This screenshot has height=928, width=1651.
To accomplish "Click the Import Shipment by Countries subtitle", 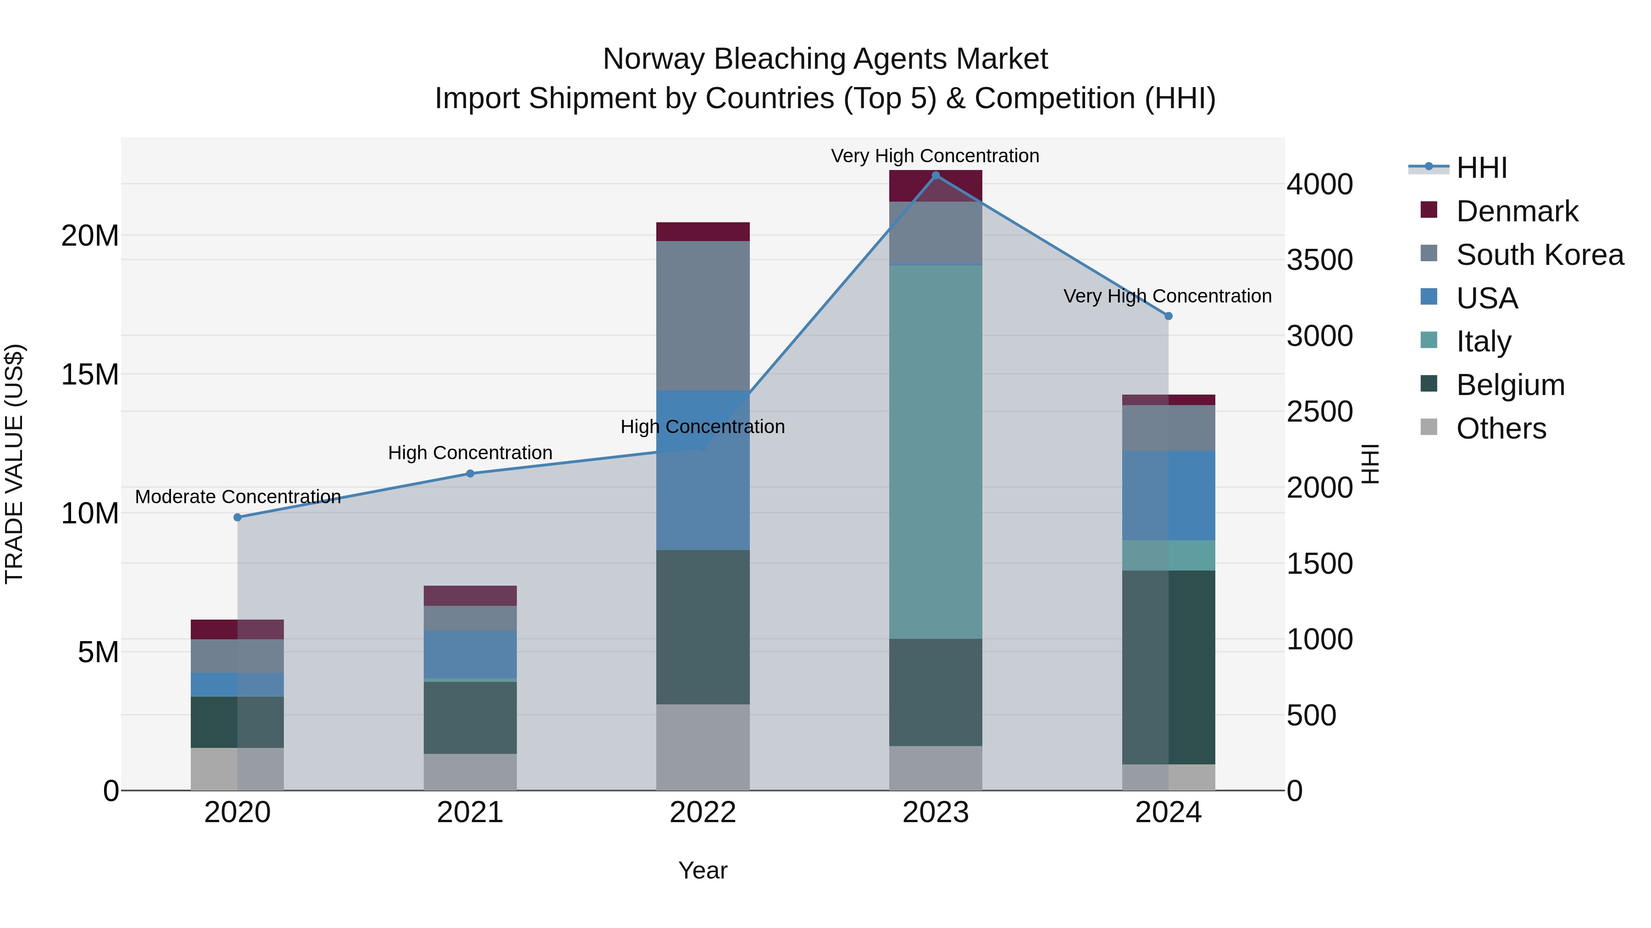I will click(x=825, y=99).
